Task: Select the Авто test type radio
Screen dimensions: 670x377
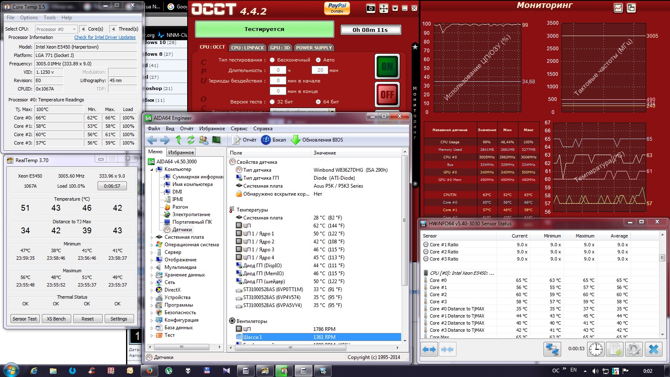Action: click(318, 60)
